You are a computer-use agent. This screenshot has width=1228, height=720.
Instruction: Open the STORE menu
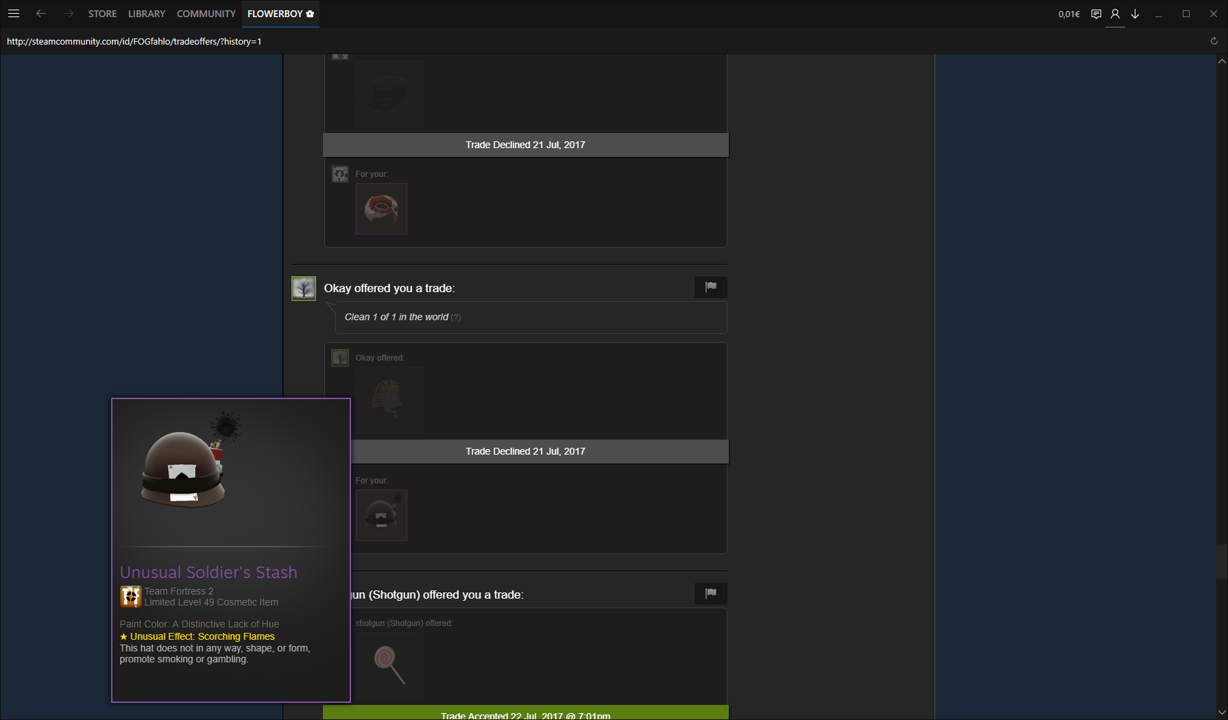[102, 14]
